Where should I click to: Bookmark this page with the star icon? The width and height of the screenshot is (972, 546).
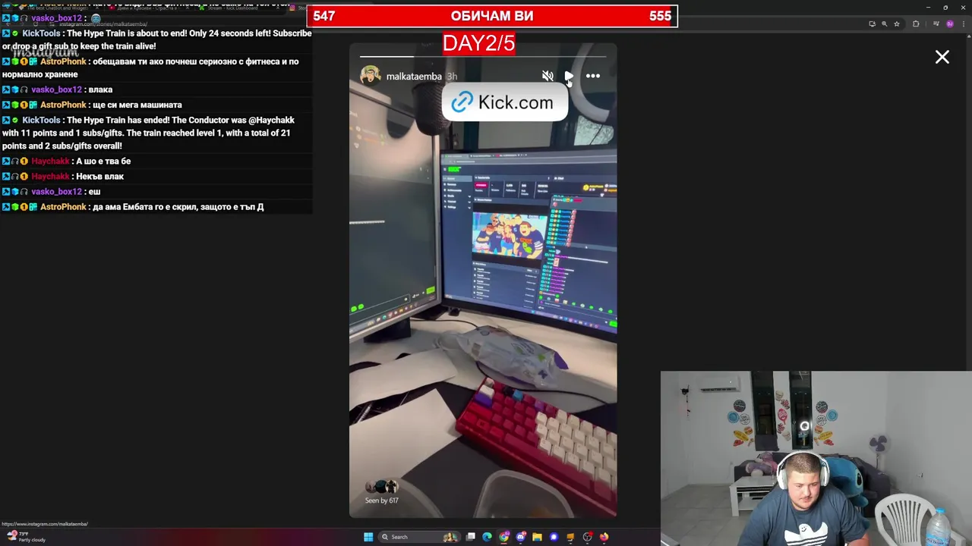897,24
